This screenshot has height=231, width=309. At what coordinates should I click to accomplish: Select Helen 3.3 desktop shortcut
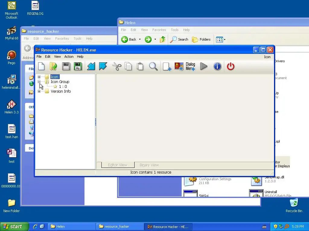pos(12,107)
